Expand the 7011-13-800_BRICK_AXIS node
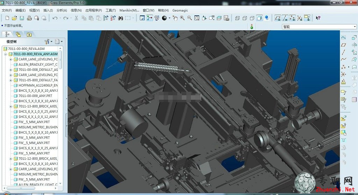The width and height of the screenshot is (358, 195). click(11, 106)
